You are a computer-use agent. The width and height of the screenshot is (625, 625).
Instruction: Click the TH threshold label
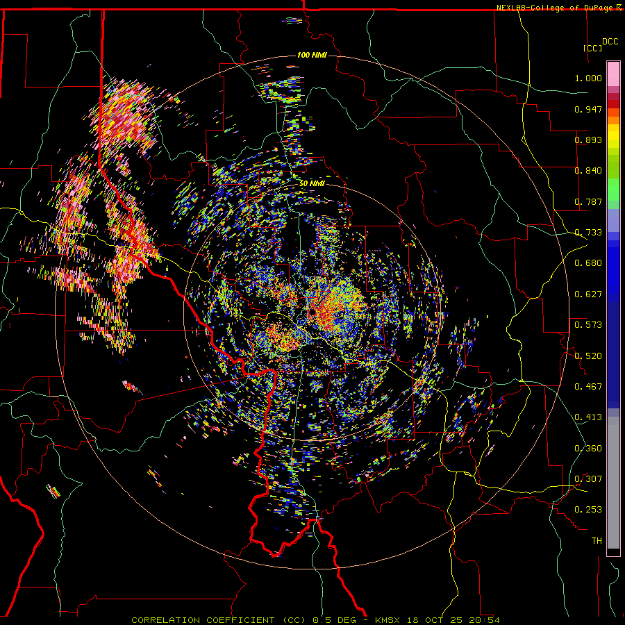(x=597, y=541)
